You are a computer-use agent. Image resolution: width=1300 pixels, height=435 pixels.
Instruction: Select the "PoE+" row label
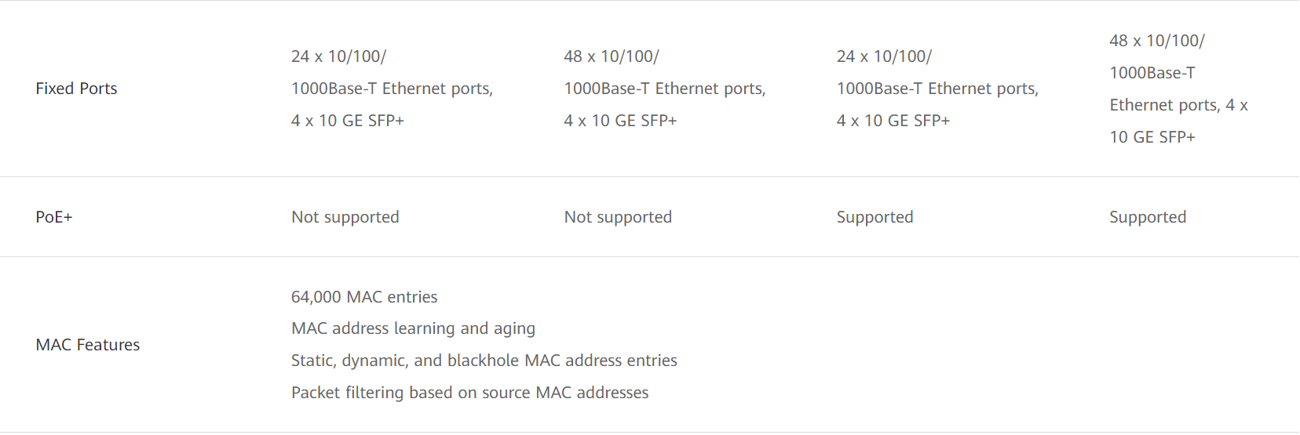click(54, 217)
